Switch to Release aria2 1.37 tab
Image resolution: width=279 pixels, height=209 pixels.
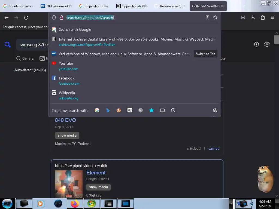click(170, 6)
